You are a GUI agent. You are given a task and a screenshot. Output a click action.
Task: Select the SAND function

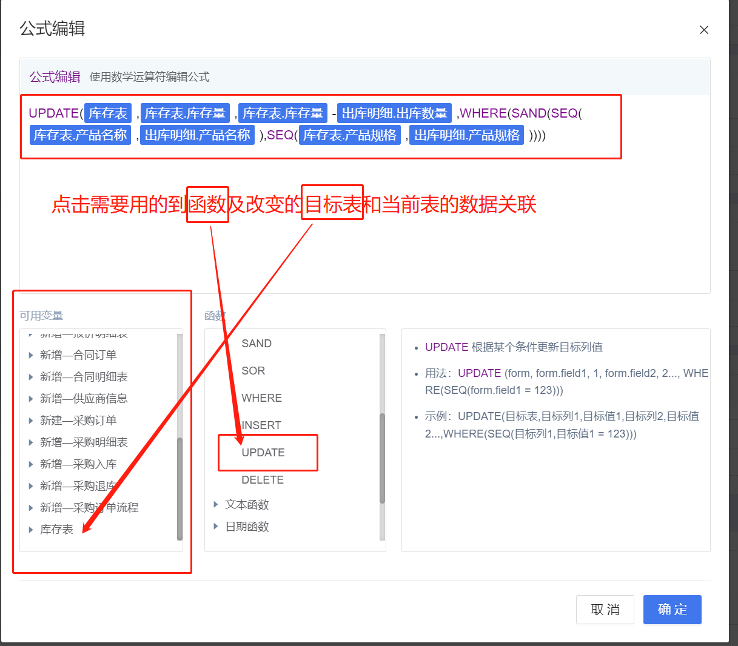[x=257, y=344]
